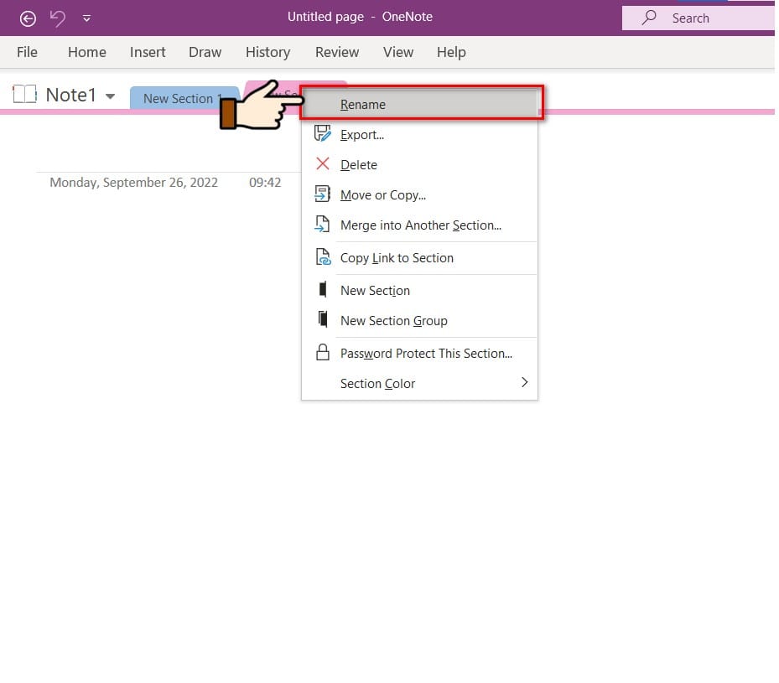This screenshot has width=779, height=683.
Task: Click the Note1 notebook icon
Action: [25, 94]
